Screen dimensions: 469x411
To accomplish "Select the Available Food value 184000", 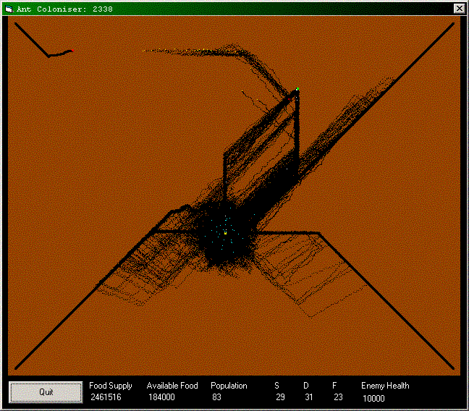I will [x=161, y=397].
